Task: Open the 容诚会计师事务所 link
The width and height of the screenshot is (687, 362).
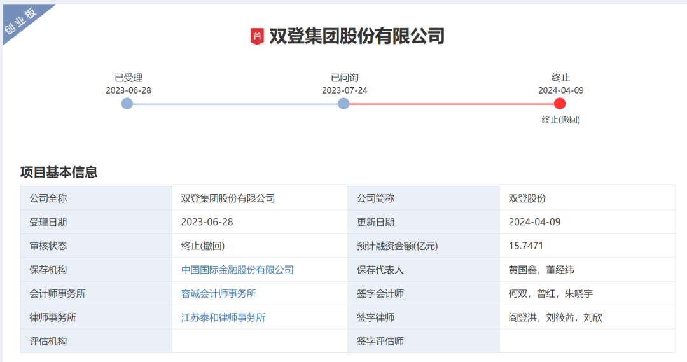Action: click(x=218, y=293)
